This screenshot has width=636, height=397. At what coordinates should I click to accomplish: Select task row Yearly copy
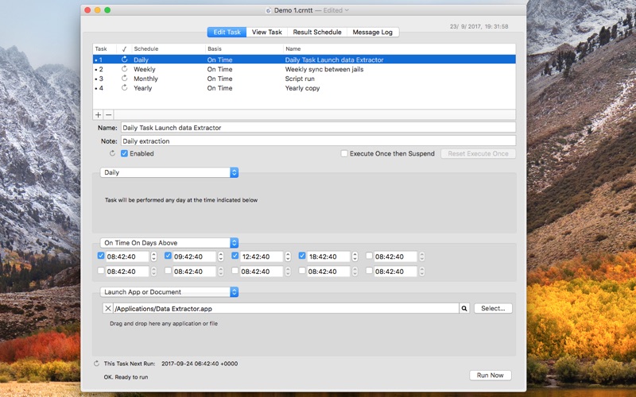pyautogui.click(x=304, y=88)
